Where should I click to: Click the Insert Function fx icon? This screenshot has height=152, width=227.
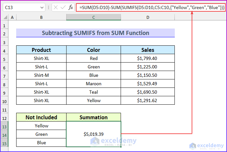71,7
